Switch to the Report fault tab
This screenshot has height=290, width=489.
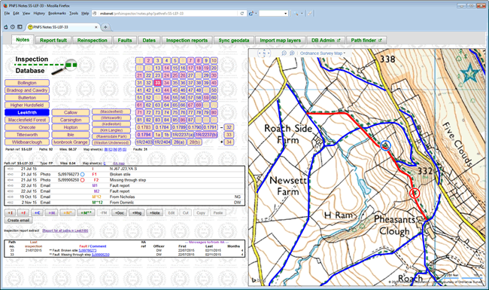pos(53,40)
